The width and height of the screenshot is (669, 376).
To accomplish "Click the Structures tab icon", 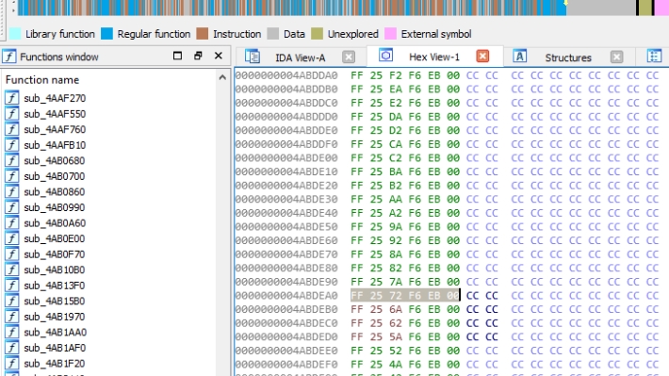I will [519, 57].
